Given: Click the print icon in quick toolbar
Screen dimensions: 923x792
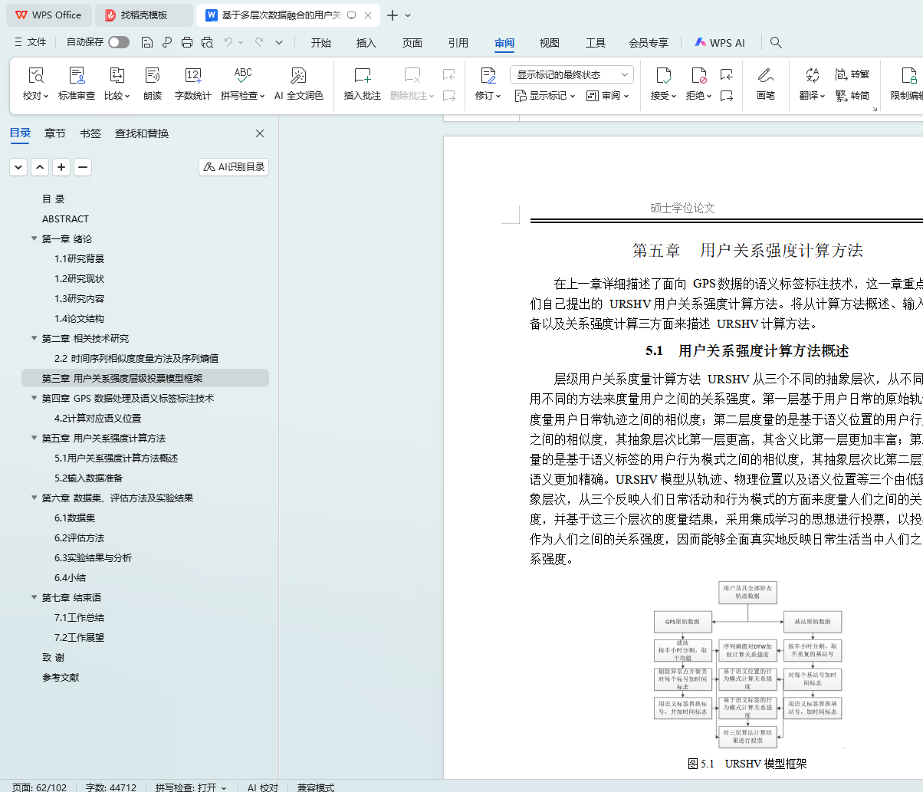Looking at the screenshot, I should point(187,43).
